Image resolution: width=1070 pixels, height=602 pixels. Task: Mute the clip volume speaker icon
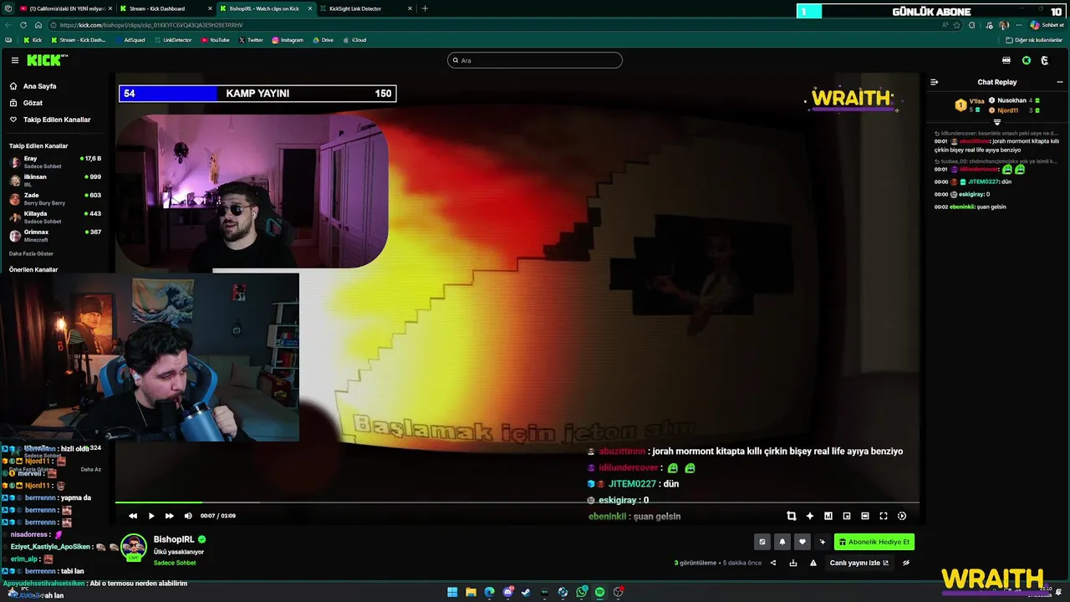[188, 516]
